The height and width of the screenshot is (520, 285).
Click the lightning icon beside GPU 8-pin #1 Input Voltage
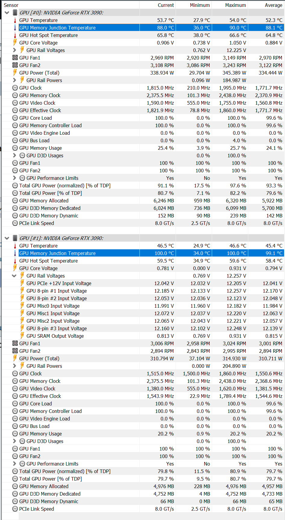coord(22,291)
